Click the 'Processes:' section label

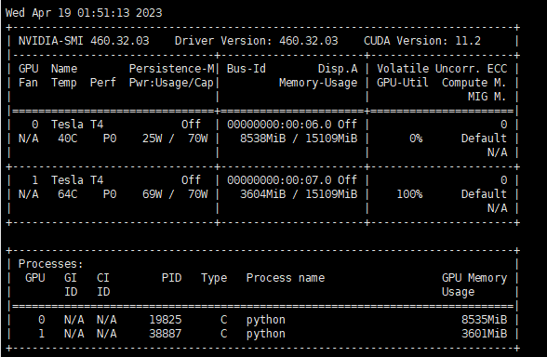click(x=51, y=264)
